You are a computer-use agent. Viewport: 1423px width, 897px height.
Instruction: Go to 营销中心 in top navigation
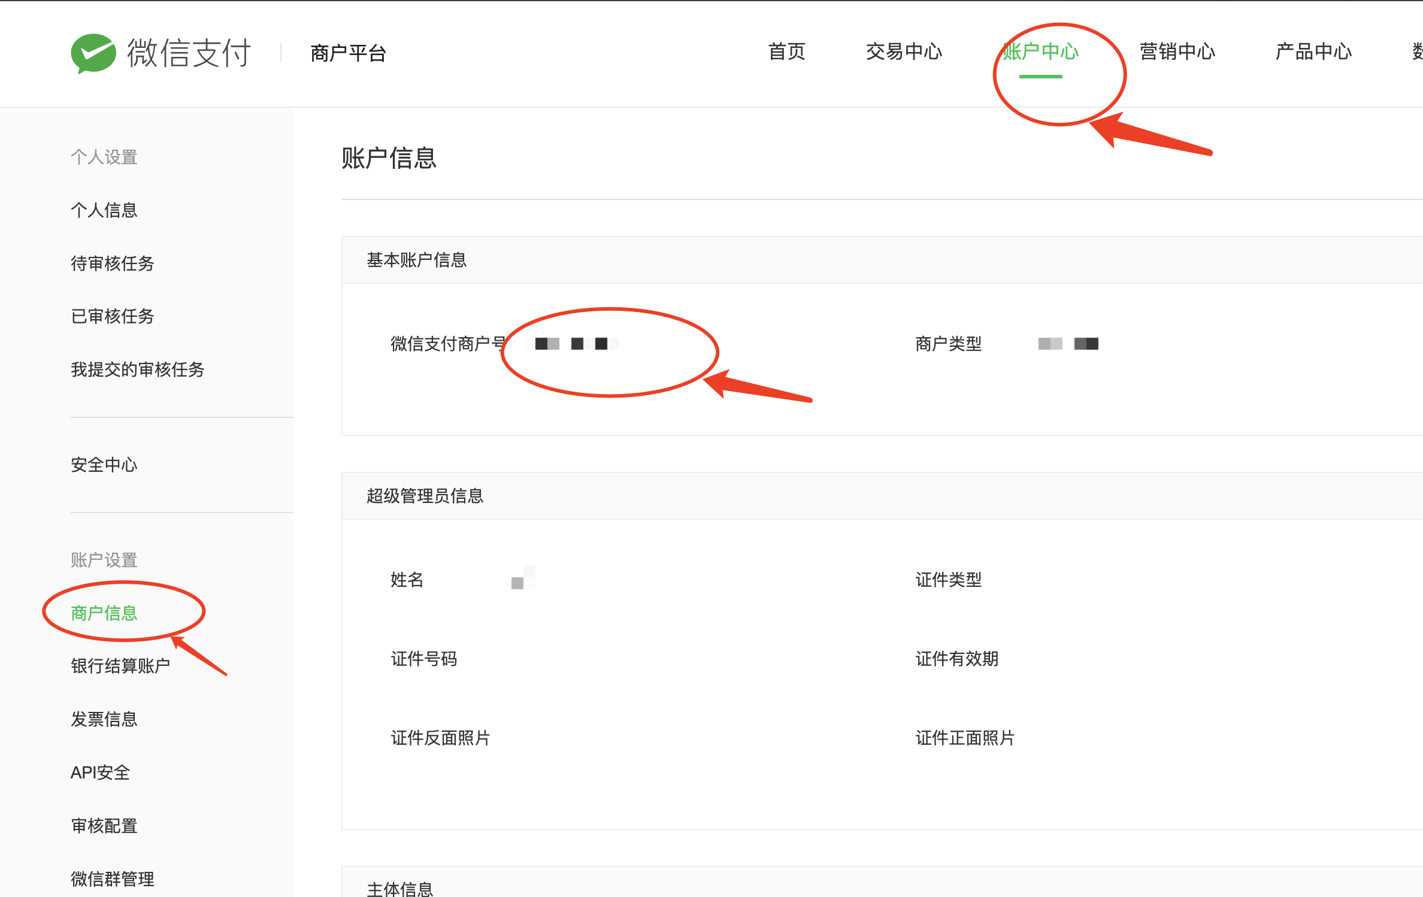[x=1177, y=52]
